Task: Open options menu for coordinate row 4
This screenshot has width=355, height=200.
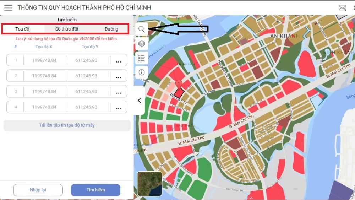Action: point(119,108)
